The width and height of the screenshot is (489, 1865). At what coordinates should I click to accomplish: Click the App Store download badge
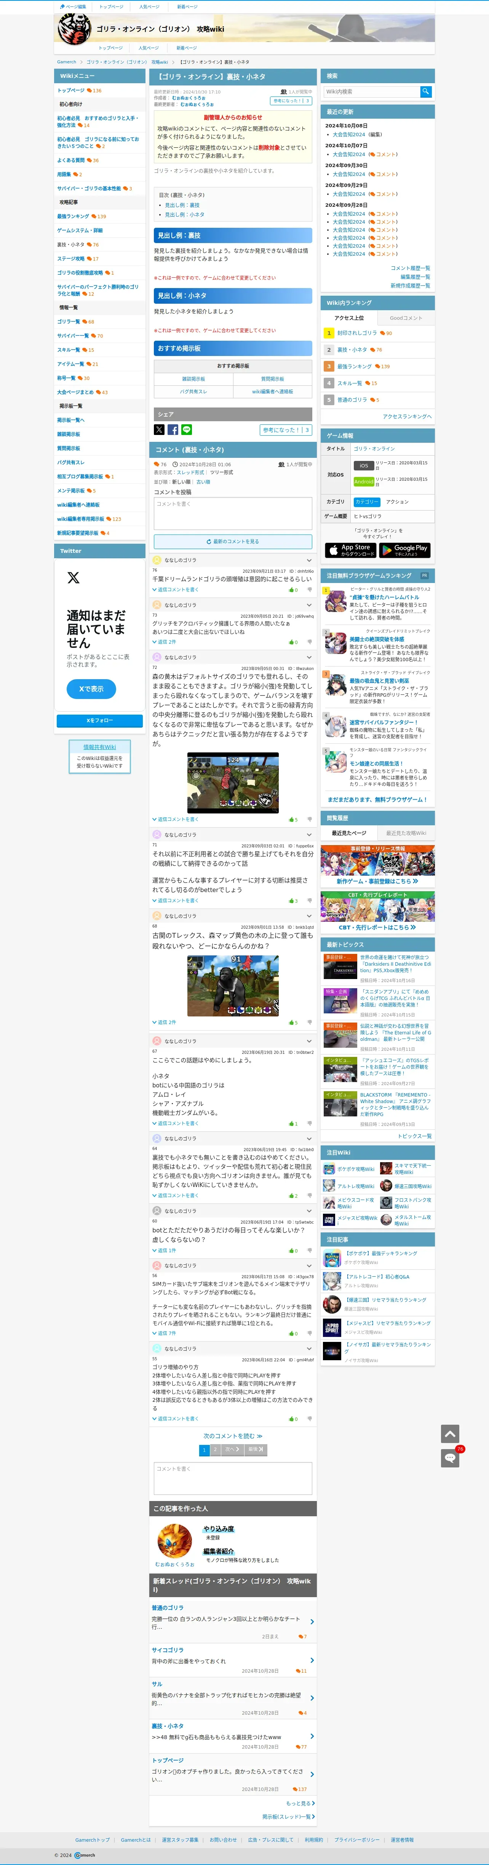coord(350,550)
